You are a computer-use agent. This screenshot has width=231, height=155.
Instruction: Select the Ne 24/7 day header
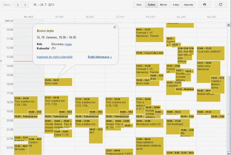(212, 17)
